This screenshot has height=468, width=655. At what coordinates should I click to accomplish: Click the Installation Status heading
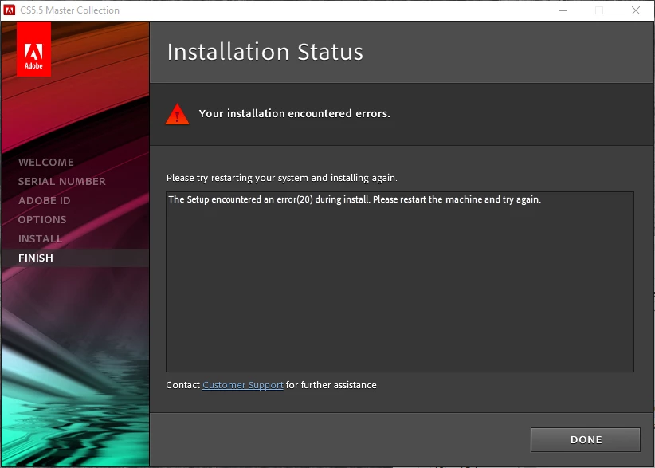pyautogui.click(x=265, y=52)
